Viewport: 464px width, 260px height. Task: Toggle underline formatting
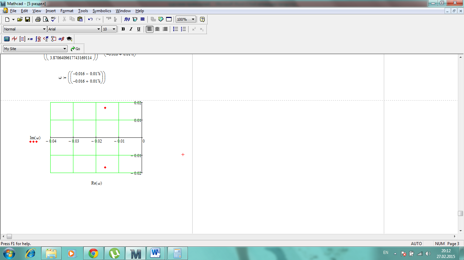tap(139, 29)
